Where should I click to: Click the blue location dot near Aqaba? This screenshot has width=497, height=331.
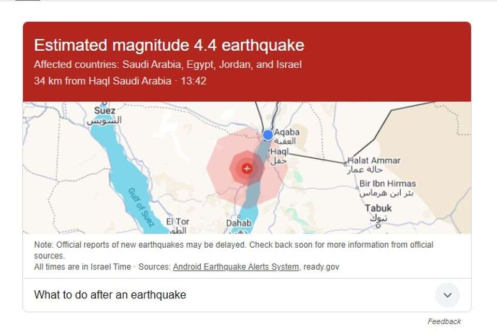268,135
